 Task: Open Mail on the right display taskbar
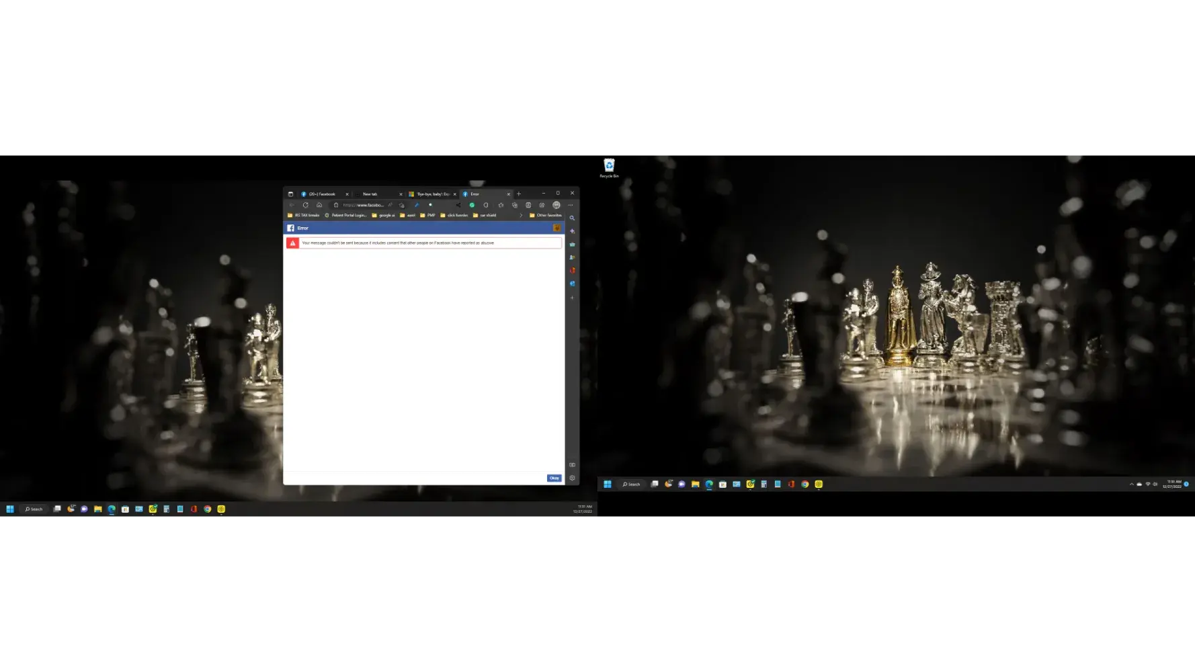pos(737,484)
